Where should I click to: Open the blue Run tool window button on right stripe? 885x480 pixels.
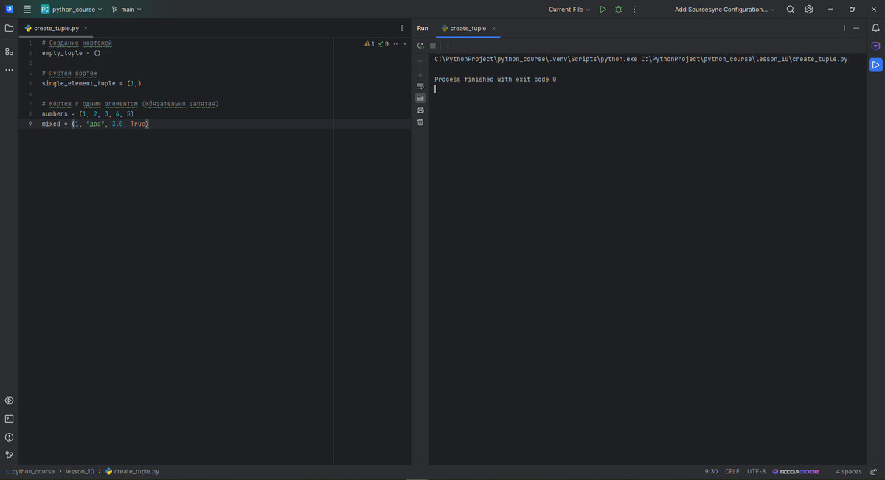pyautogui.click(x=875, y=65)
